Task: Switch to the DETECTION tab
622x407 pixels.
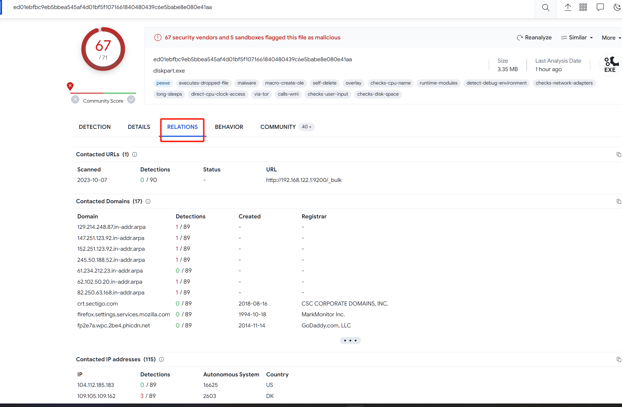Action: (95, 127)
